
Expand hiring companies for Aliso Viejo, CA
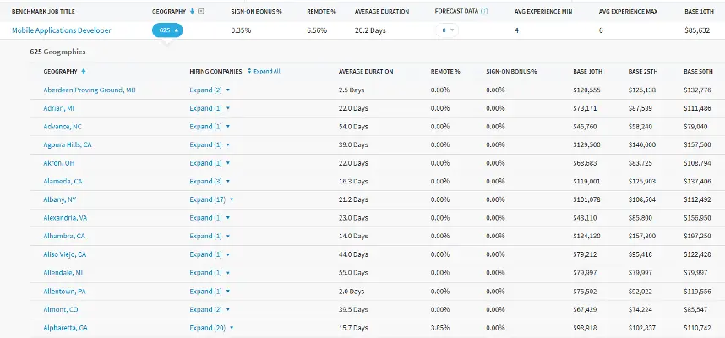coord(210,254)
